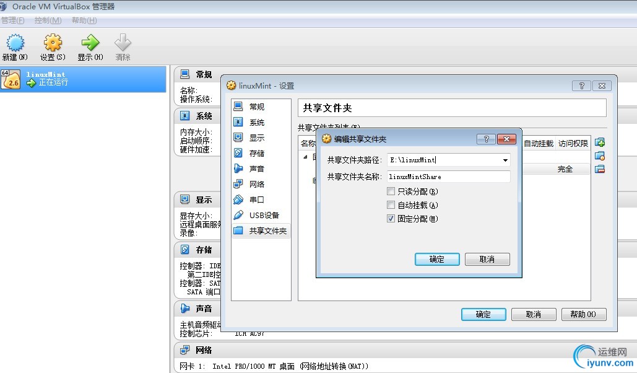Click help button of edit shared folder dialog
The image size is (637, 373).
click(486, 139)
